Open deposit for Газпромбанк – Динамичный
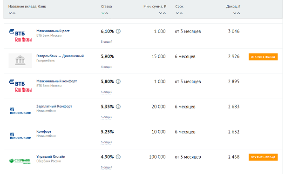Viewport: 285px width, 174px height. 263,57
